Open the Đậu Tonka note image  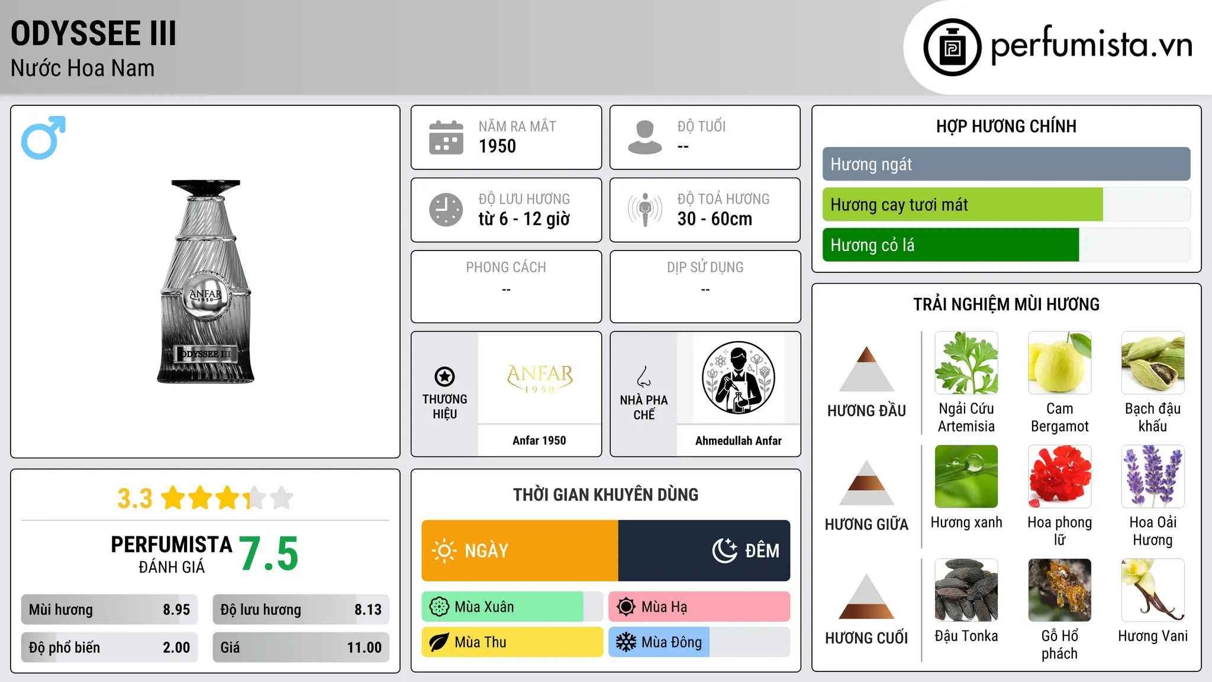point(966,590)
